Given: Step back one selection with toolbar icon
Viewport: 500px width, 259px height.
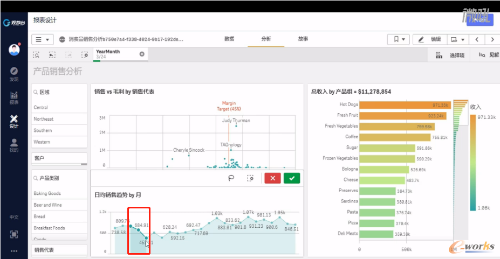Looking at the screenshot, I should (x=52, y=55).
